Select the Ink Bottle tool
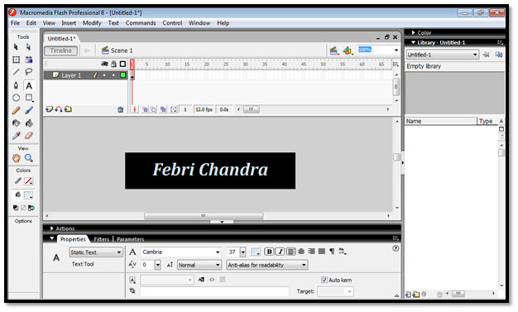 pos(16,123)
